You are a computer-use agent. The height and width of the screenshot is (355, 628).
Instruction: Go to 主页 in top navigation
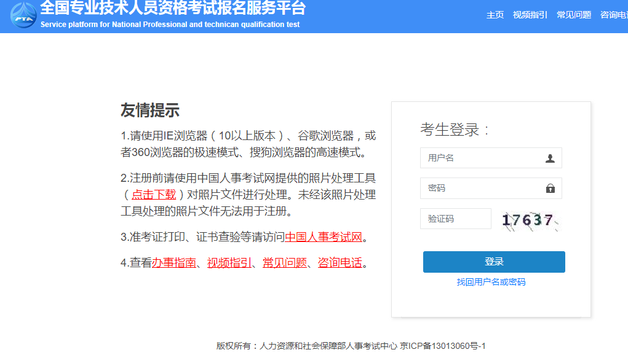pyautogui.click(x=495, y=15)
